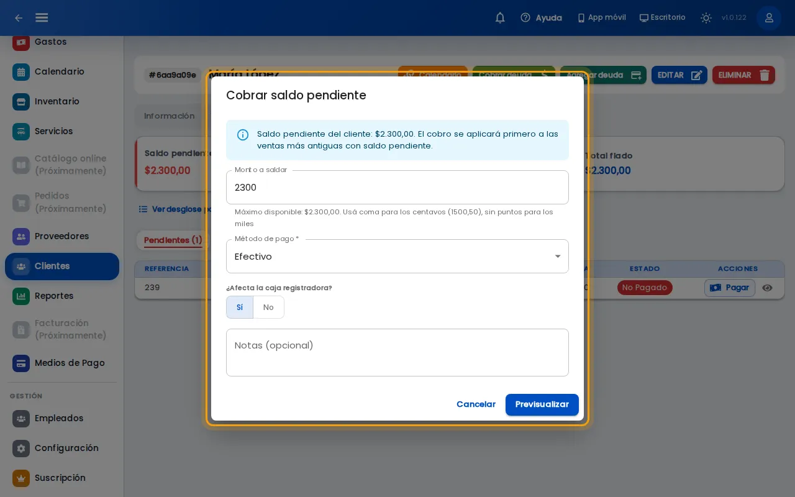This screenshot has width=795, height=497.
Task: Click the Cobrar saldo pendiente dialog title
Action: [x=296, y=95]
